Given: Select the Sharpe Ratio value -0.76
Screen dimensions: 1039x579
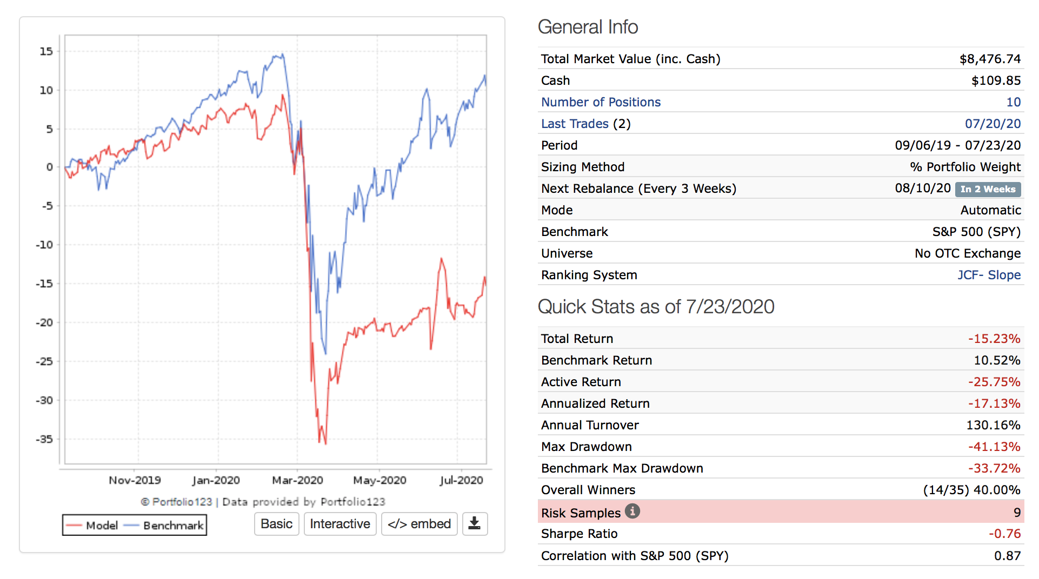Looking at the screenshot, I should (x=1004, y=534).
